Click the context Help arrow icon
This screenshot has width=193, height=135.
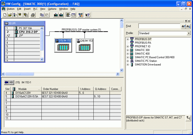click(88, 15)
